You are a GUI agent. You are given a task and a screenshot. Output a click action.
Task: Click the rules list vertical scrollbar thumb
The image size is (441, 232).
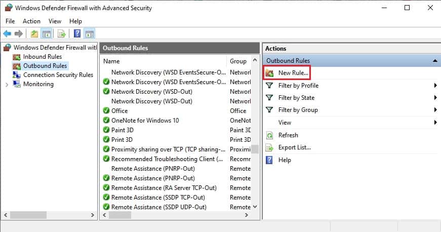[x=255, y=149]
